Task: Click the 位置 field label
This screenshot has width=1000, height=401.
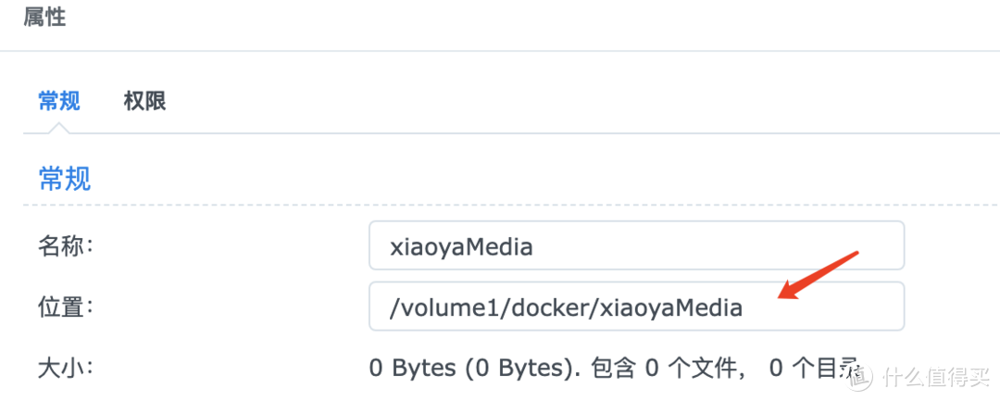Action: click(67, 307)
